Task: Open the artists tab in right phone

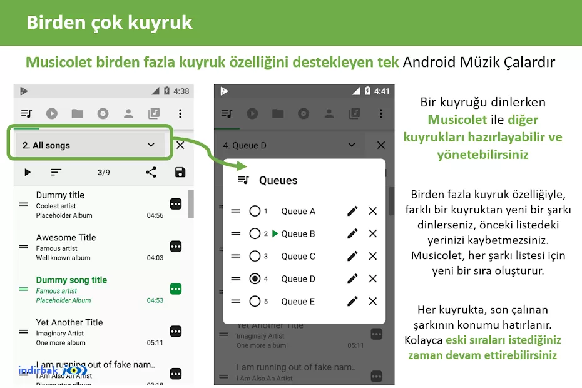Action: click(x=329, y=114)
